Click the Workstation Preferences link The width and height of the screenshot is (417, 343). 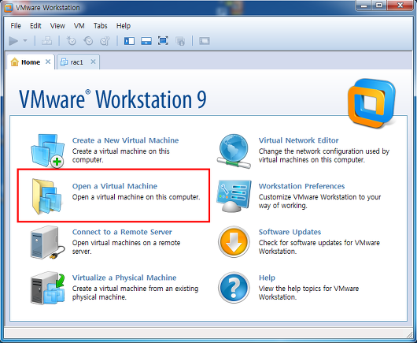coord(302,186)
